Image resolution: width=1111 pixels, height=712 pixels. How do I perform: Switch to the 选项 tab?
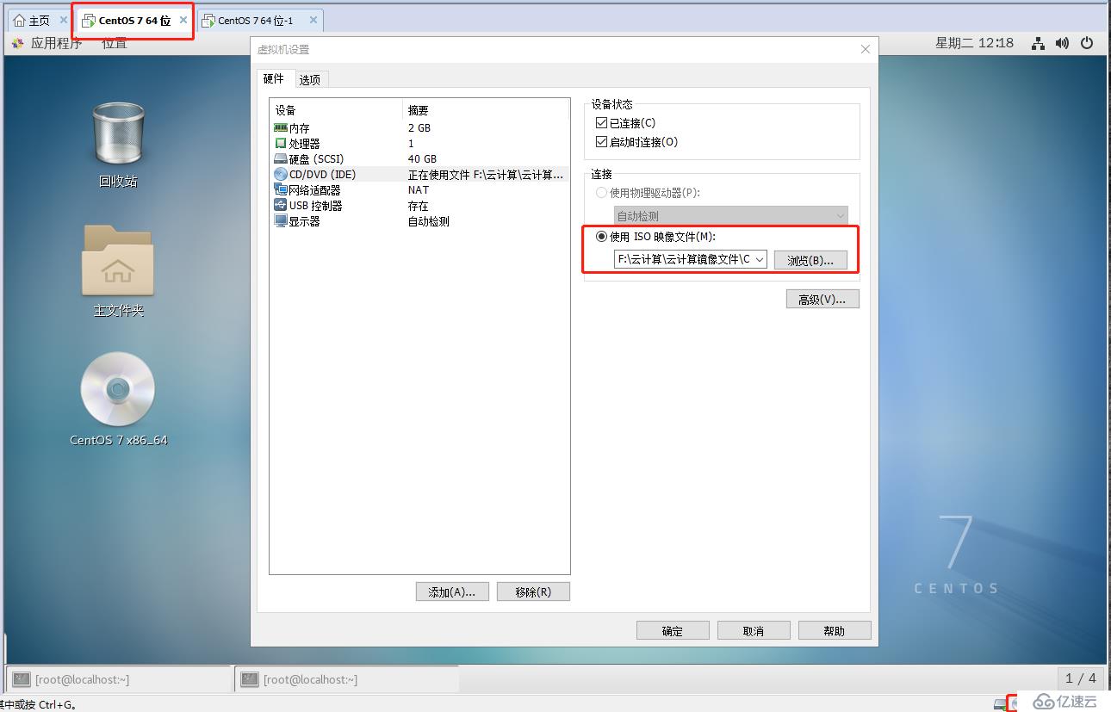310,79
